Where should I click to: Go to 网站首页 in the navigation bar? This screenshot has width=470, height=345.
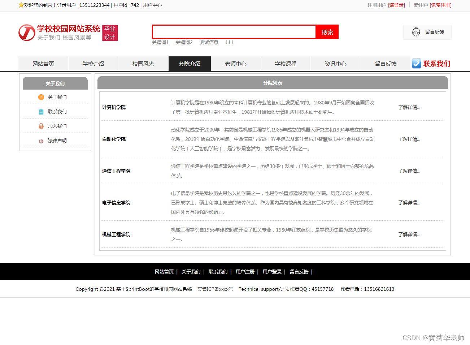point(43,64)
